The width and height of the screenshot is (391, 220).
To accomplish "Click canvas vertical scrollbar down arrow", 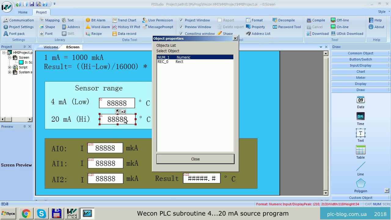I will (x=326, y=193).
